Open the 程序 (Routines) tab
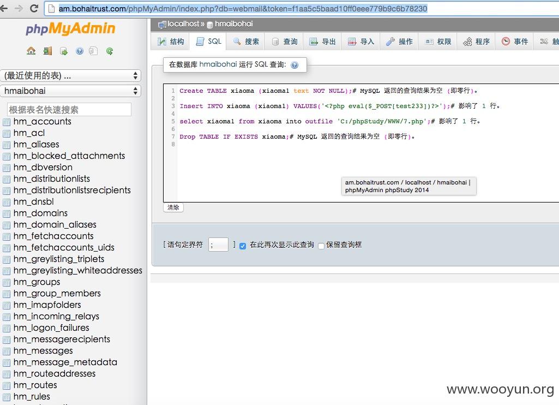The height and width of the screenshot is (405, 559). pyautogui.click(x=476, y=41)
